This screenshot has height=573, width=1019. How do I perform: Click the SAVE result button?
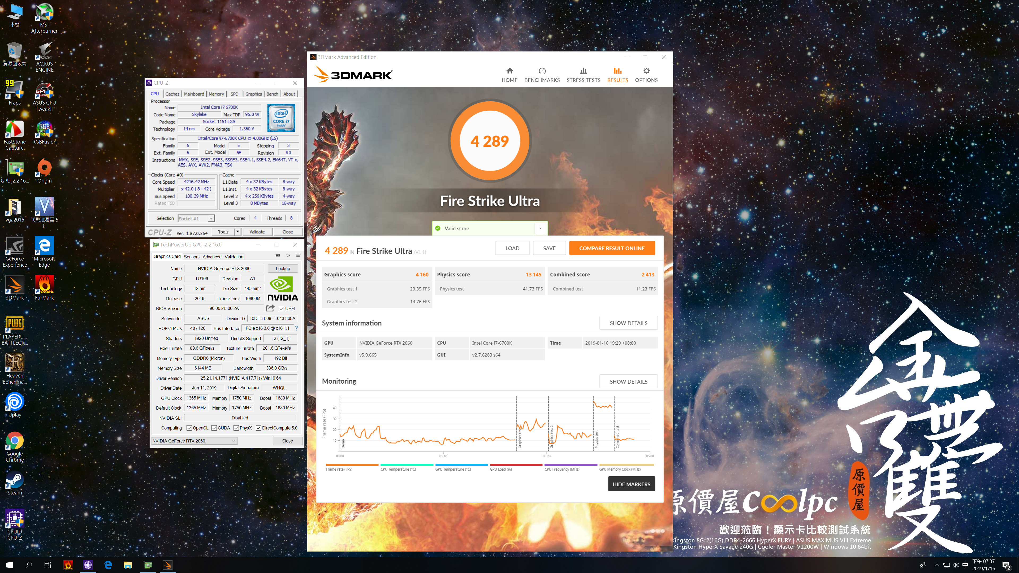(549, 248)
